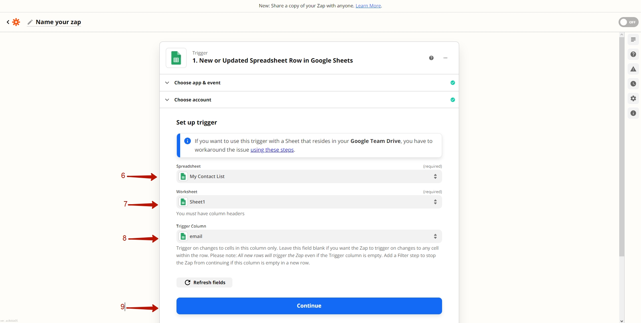Screen dimensions: 641x323
Task: Click the blue Continue button
Action: pyautogui.click(x=309, y=306)
